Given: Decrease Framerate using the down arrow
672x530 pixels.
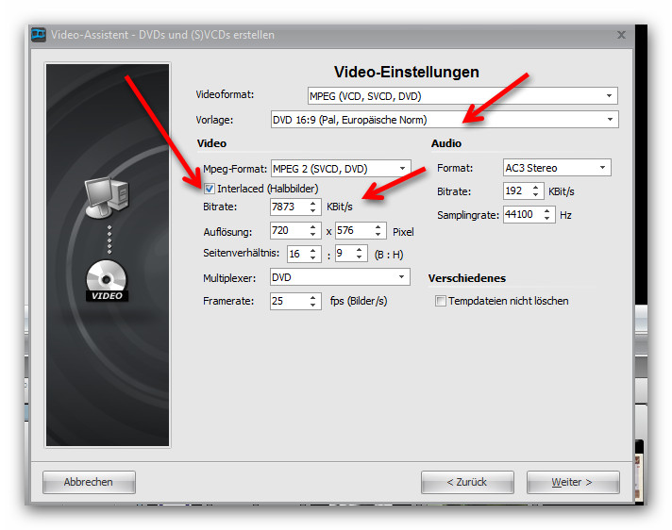Looking at the screenshot, I should [x=312, y=306].
